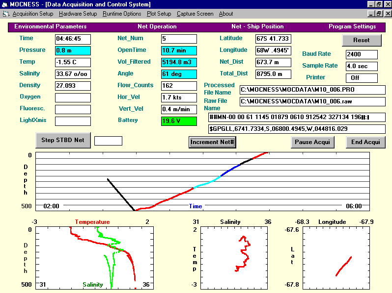
Task: Click the Vert_Vel field showing 0.4 m/min
Action: point(179,109)
